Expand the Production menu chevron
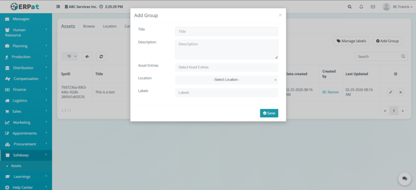Viewport: 416px width, 190px height. (46, 56)
